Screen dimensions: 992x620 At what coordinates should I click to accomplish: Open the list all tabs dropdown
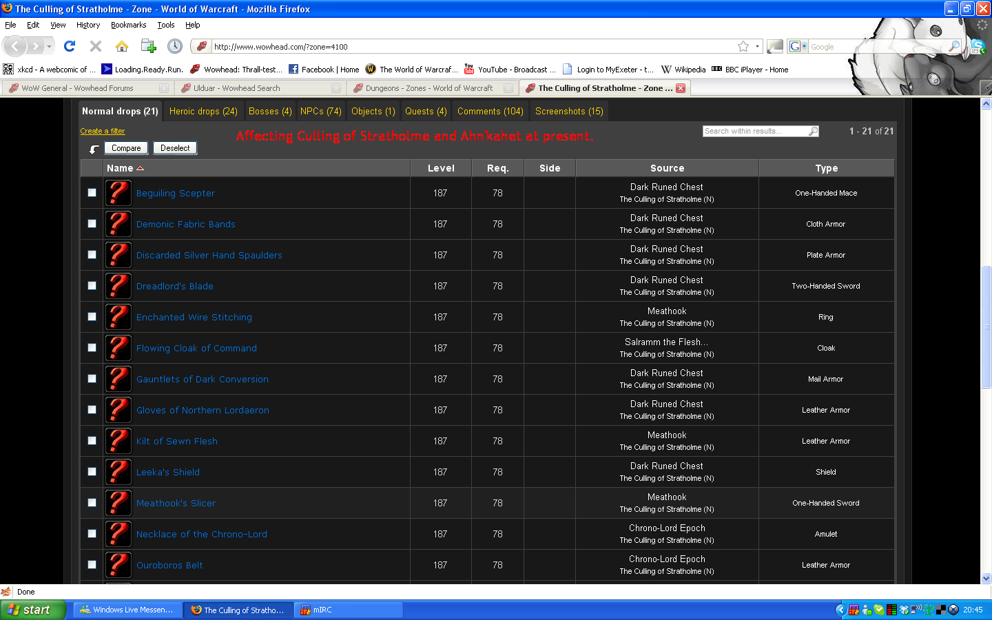point(985,88)
